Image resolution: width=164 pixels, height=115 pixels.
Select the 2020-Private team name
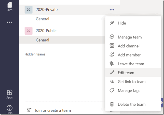(x=47, y=10)
